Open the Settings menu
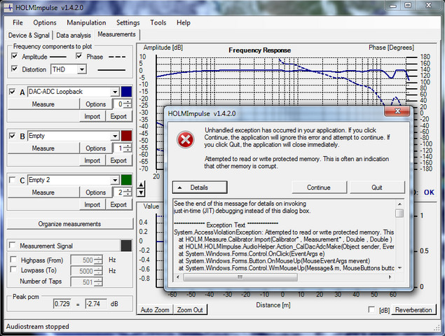445x336 pixels. [x=128, y=22]
